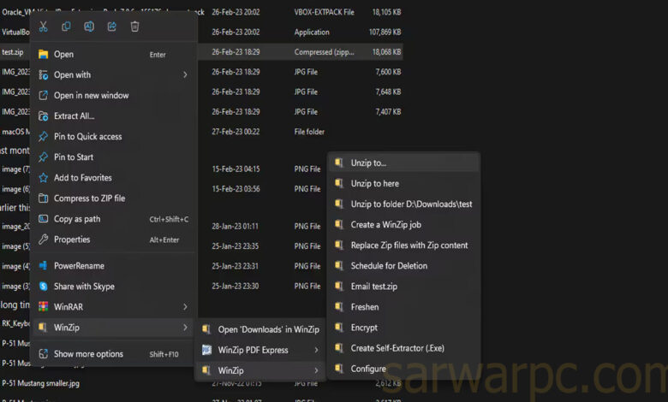Click the Compressed (zipp... type cell

pos(324,52)
